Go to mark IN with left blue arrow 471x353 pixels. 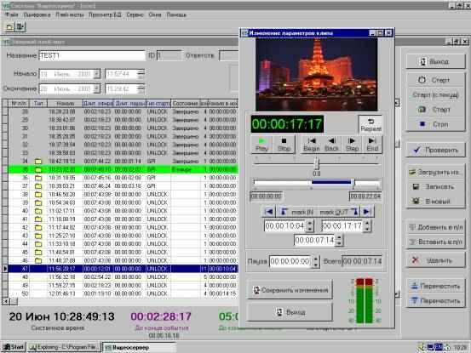click(269, 212)
